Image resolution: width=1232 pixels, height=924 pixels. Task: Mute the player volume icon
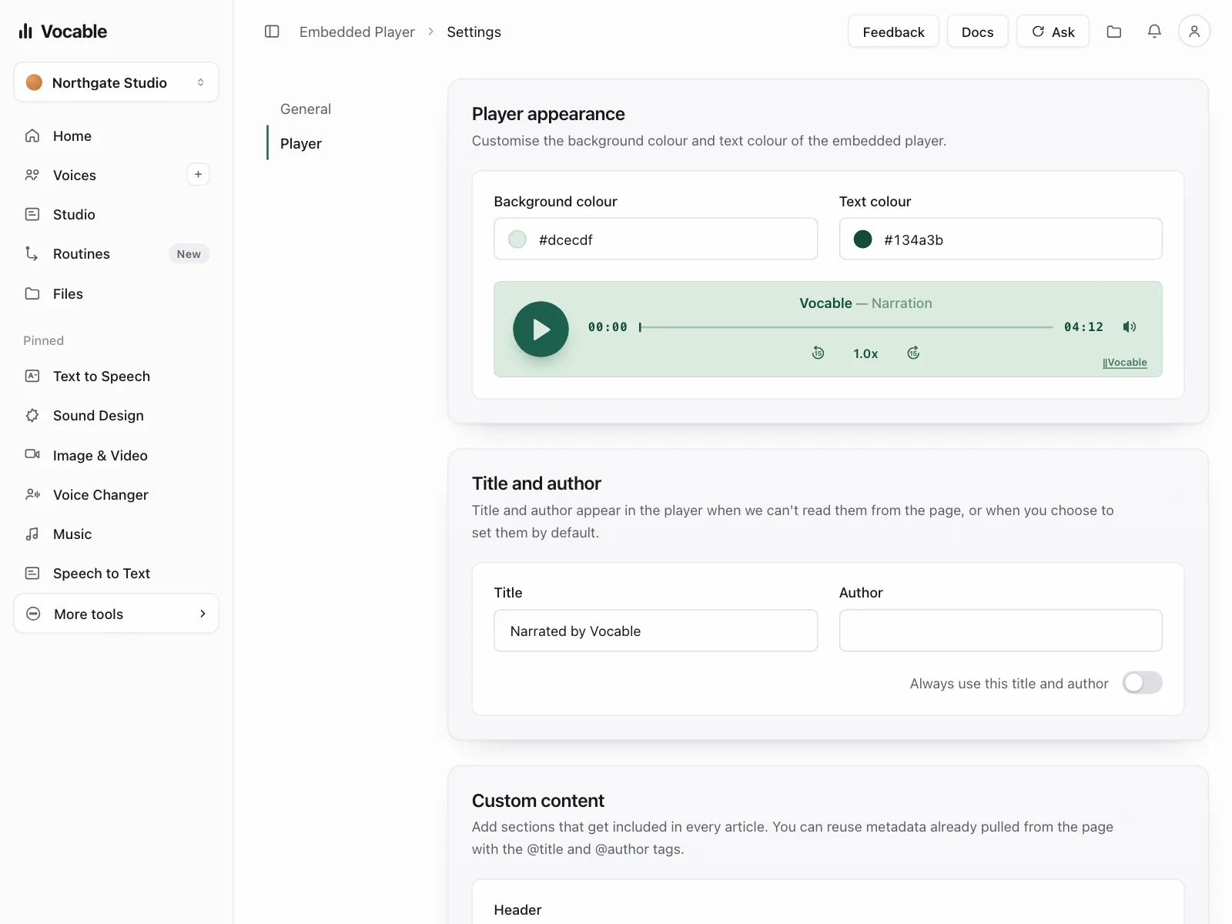1130,327
